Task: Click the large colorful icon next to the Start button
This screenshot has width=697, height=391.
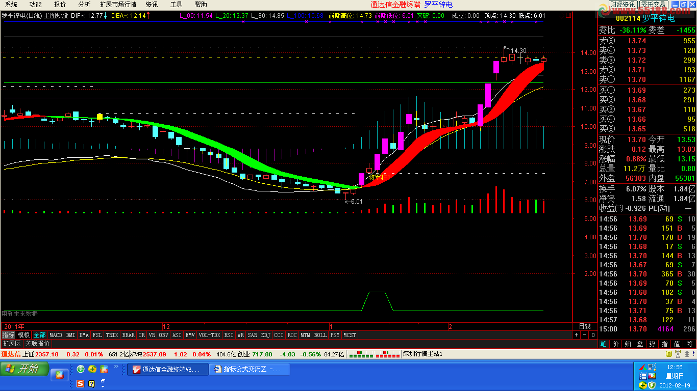Action: pyautogui.click(x=59, y=375)
